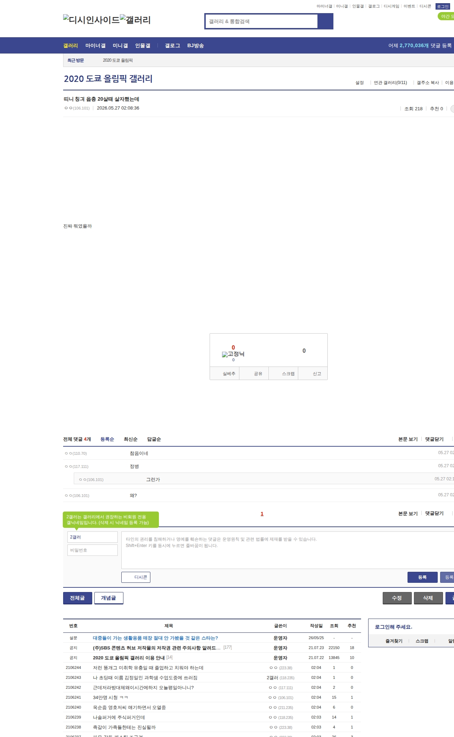Submit comment with blue 등록 button
The image size is (454, 737).
422,577
